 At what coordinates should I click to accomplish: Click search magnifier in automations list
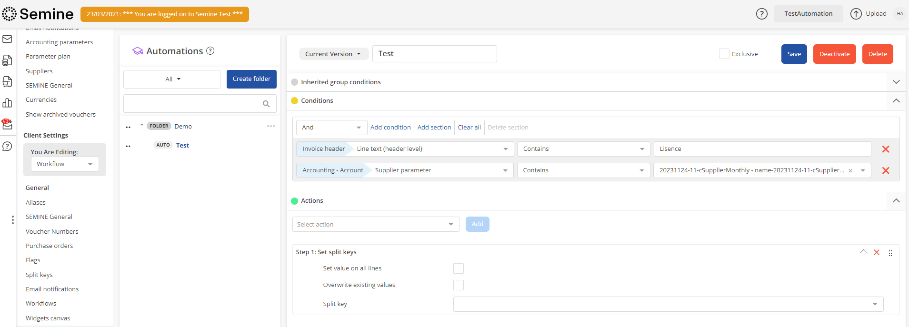click(x=266, y=104)
